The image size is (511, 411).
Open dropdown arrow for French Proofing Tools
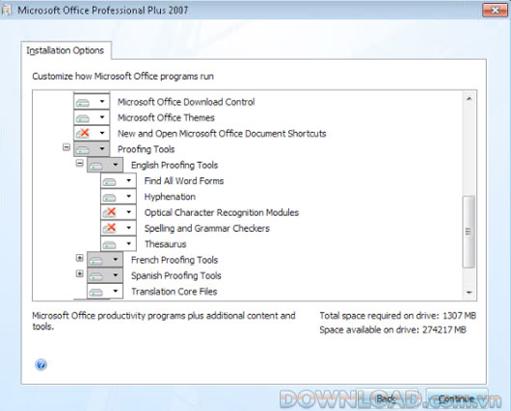point(116,259)
